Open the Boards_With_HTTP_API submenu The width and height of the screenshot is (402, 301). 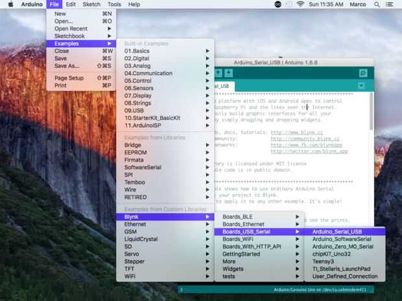click(259, 247)
